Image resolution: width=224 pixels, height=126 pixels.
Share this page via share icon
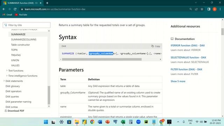click(196, 9)
